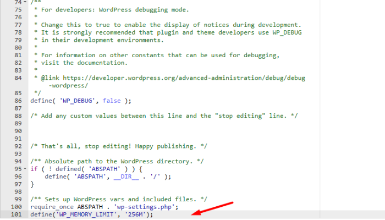Select line number 101 in the gutter

16,215
